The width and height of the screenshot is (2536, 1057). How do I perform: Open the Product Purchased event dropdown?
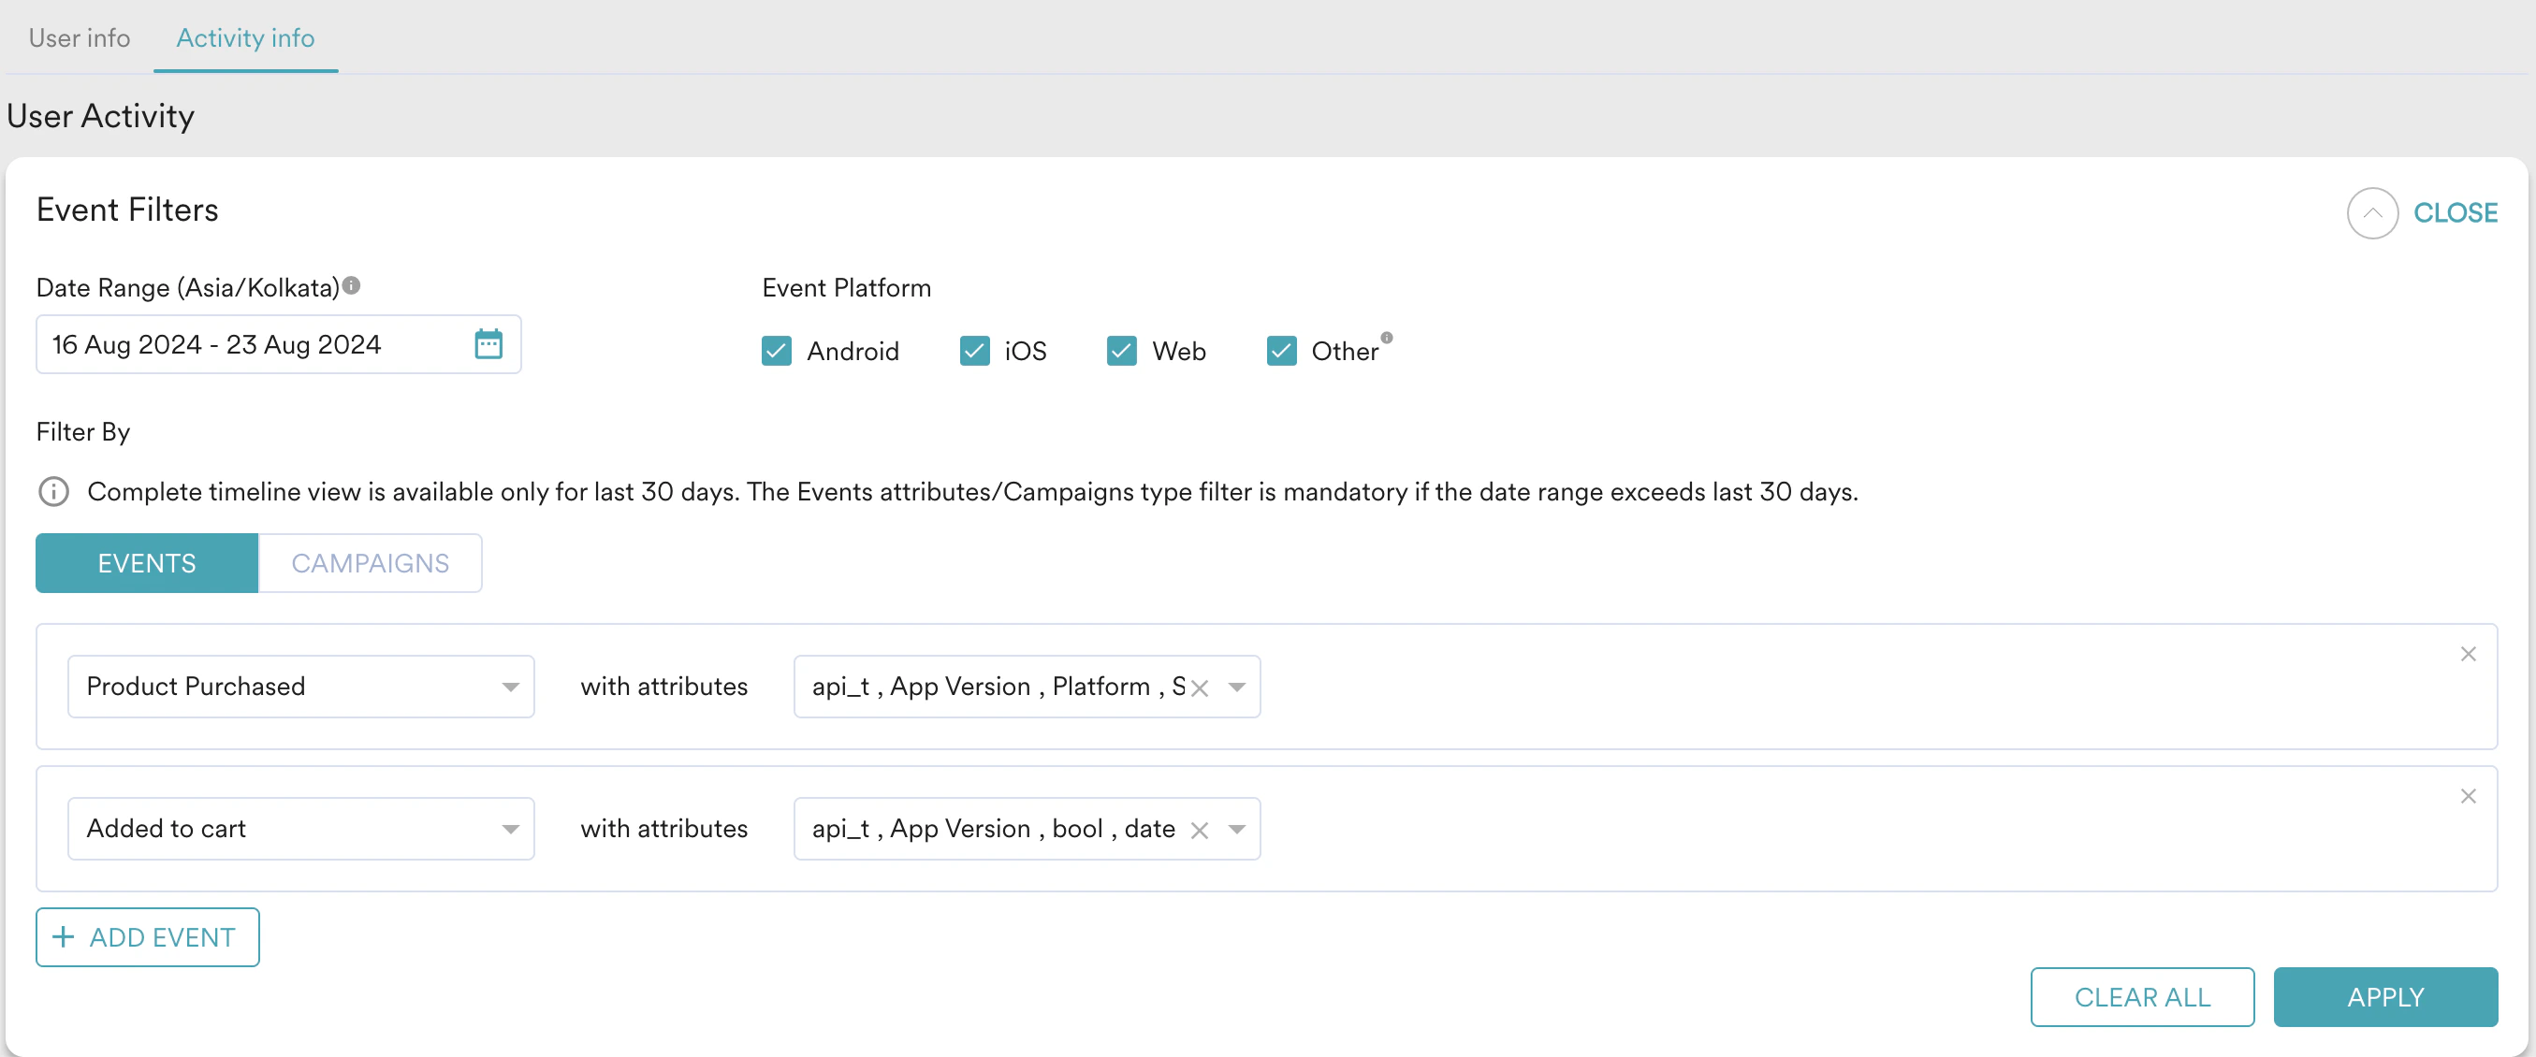coord(300,686)
